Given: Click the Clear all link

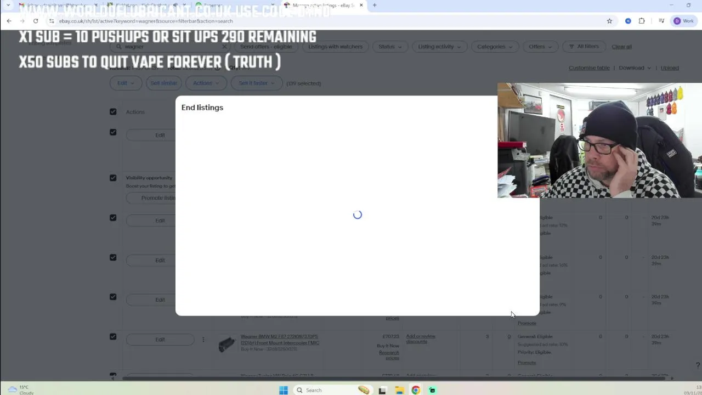Looking at the screenshot, I should pyautogui.click(x=621, y=47).
